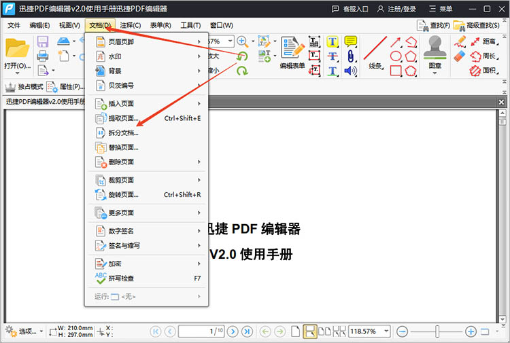The height and width of the screenshot is (343, 510).
Task: Select the Sticky Note comment tool
Action: point(350,41)
